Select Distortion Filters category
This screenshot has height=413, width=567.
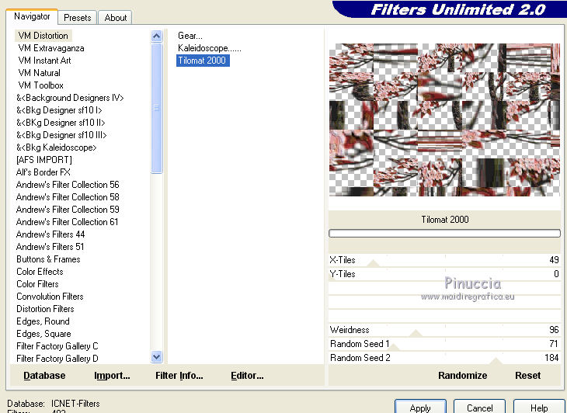point(45,309)
